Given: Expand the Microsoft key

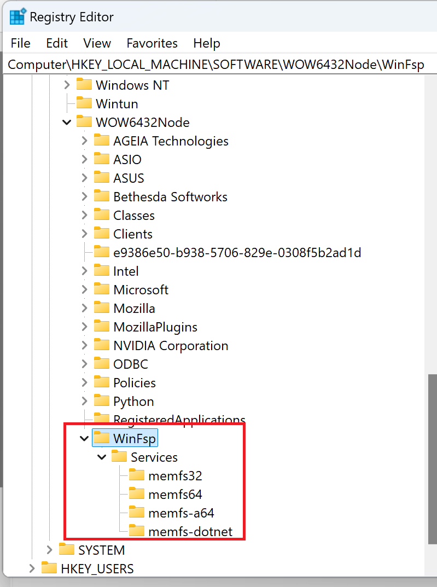Looking at the screenshot, I should click(x=85, y=290).
